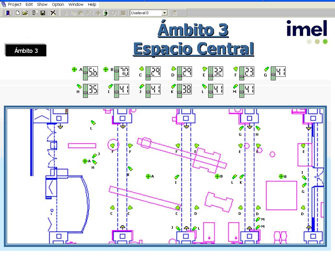
Task: Expand the Option menu
Action: (x=58, y=5)
